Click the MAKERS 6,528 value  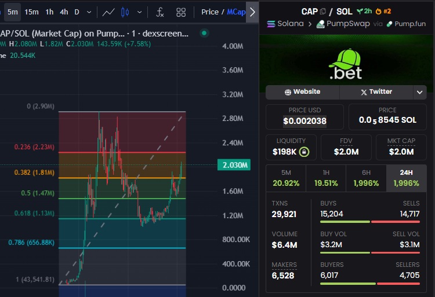click(283, 276)
